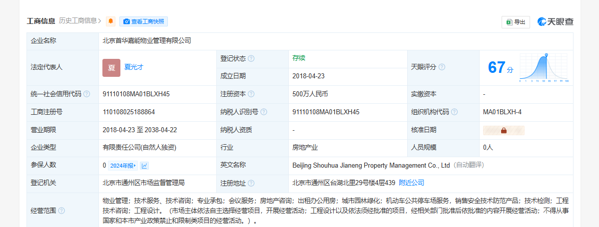Click the 存续 registration status
This screenshot has height=227, width=599.
pos(299,58)
